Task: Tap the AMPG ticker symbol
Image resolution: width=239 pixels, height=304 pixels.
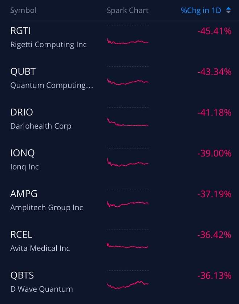Action: (x=24, y=194)
